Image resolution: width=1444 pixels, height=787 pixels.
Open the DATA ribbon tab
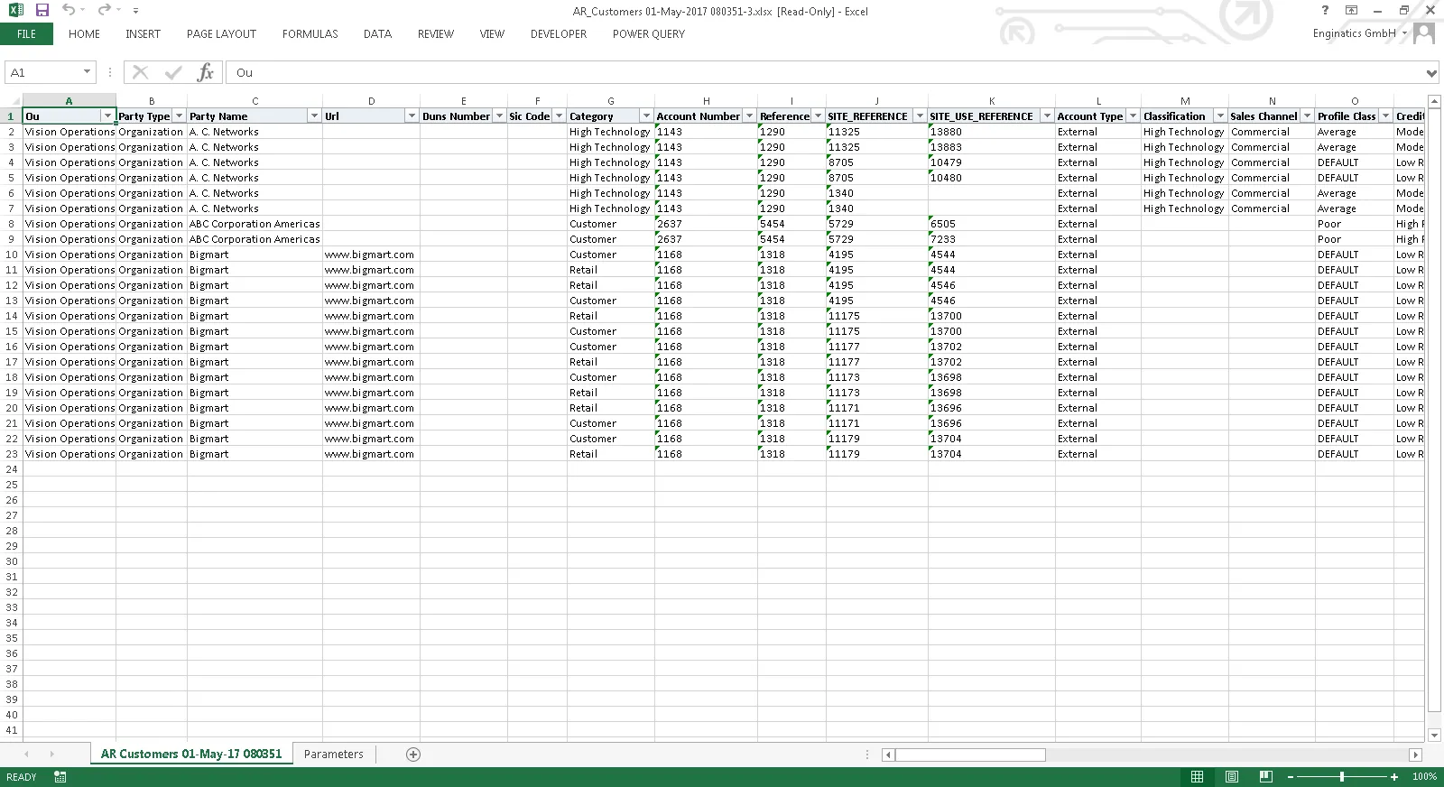pyautogui.click(x=377, y=33)
